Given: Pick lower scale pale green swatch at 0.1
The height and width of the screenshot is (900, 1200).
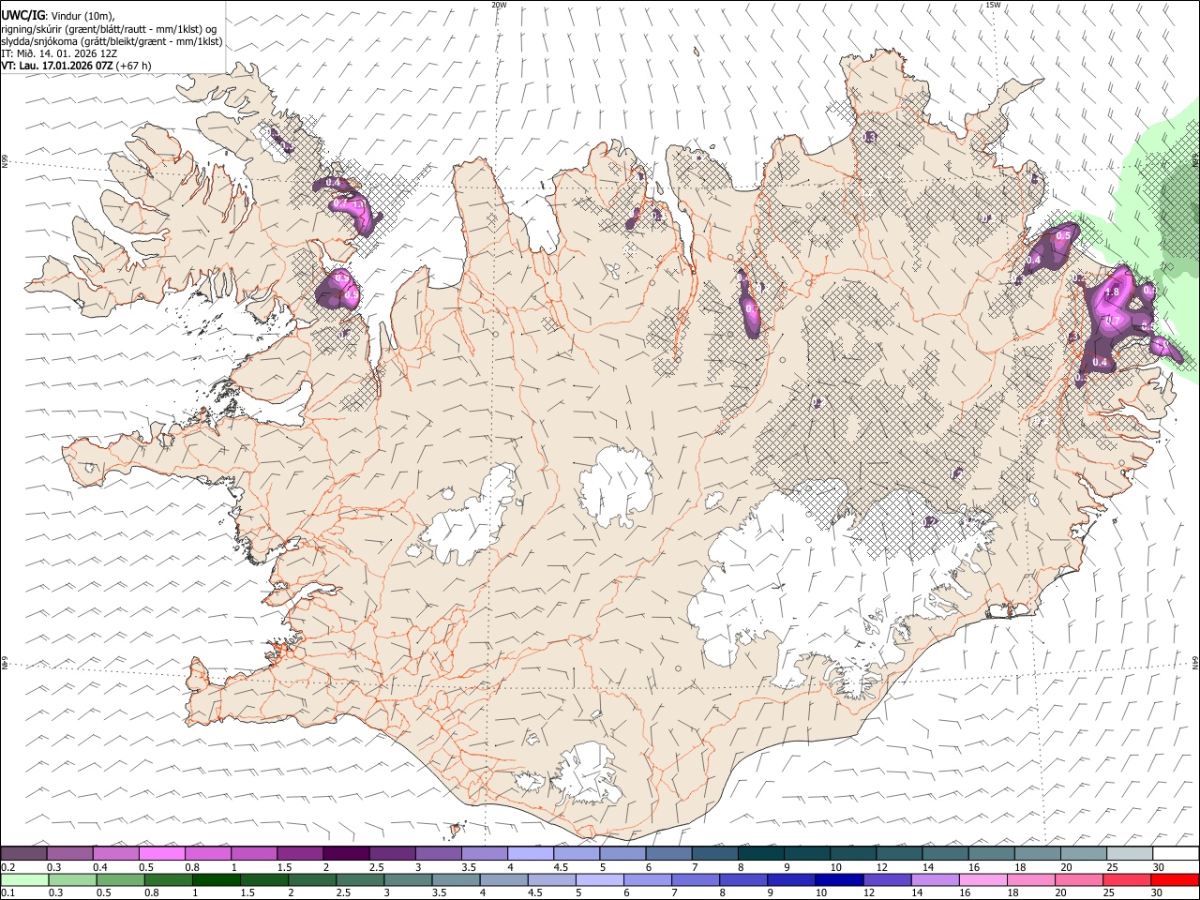Looking at the screenshot, I should pos(24,879).
